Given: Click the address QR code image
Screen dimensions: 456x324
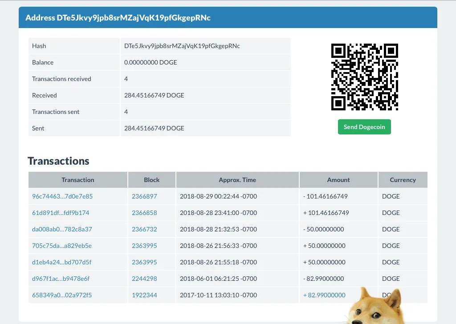Looking at the screenshot, I should pos(364,77).
